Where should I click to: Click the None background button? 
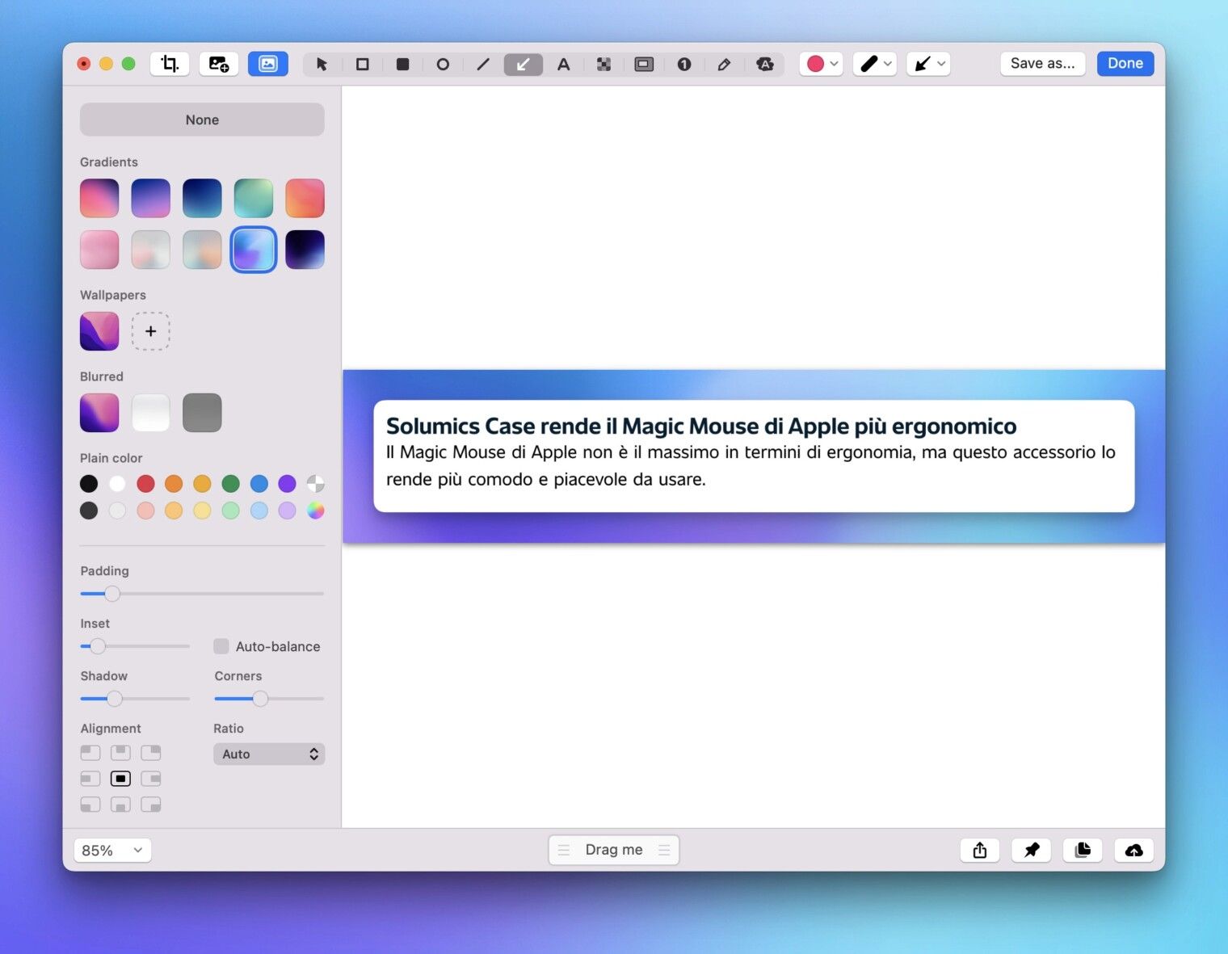click(202, 120)
